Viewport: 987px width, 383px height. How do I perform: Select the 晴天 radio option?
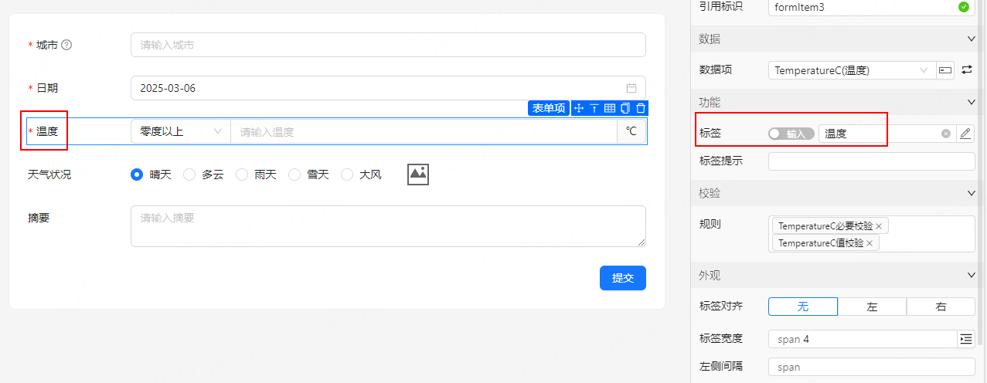137,175
